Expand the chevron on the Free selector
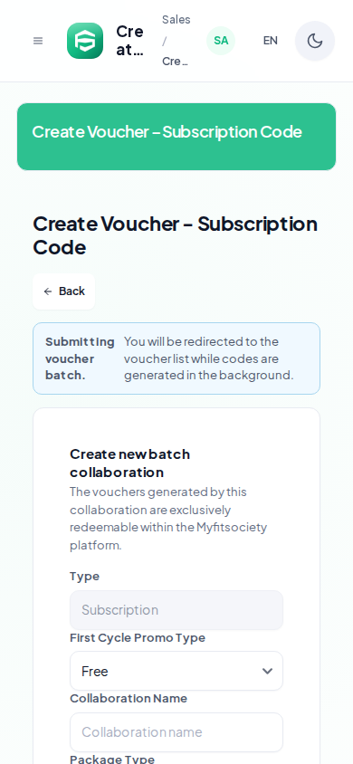Viewport: 353px width, 764px height. pos(267,671)
